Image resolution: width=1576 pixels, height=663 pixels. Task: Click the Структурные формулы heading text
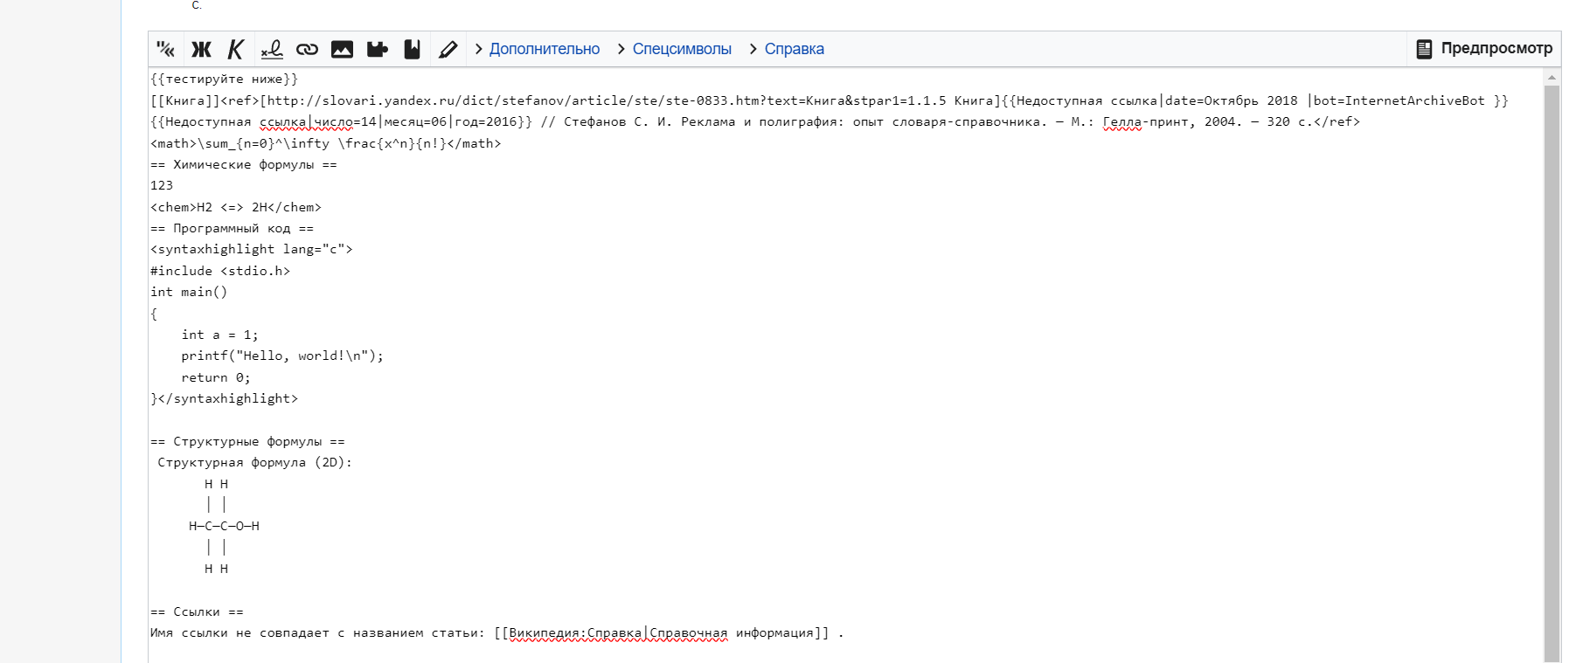(x=247, y=441)
